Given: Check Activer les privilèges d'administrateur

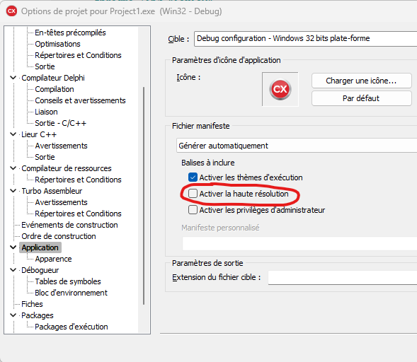Looking at the screenshot, I should [193, 210].
